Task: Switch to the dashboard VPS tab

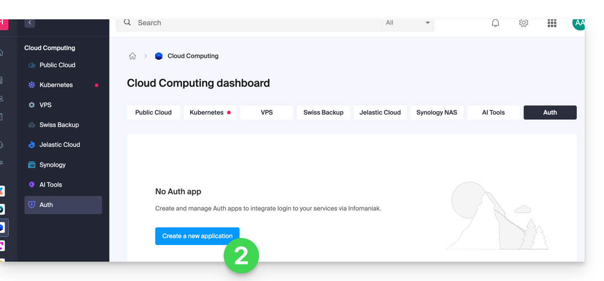Action: pos(267,113)
